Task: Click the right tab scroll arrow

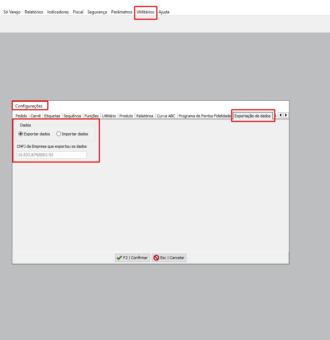Action: tap(286, 115)
